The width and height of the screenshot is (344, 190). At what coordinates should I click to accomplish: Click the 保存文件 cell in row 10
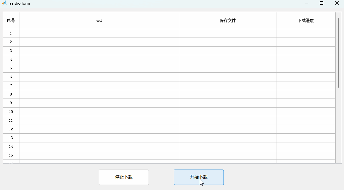tap(228, 112)
